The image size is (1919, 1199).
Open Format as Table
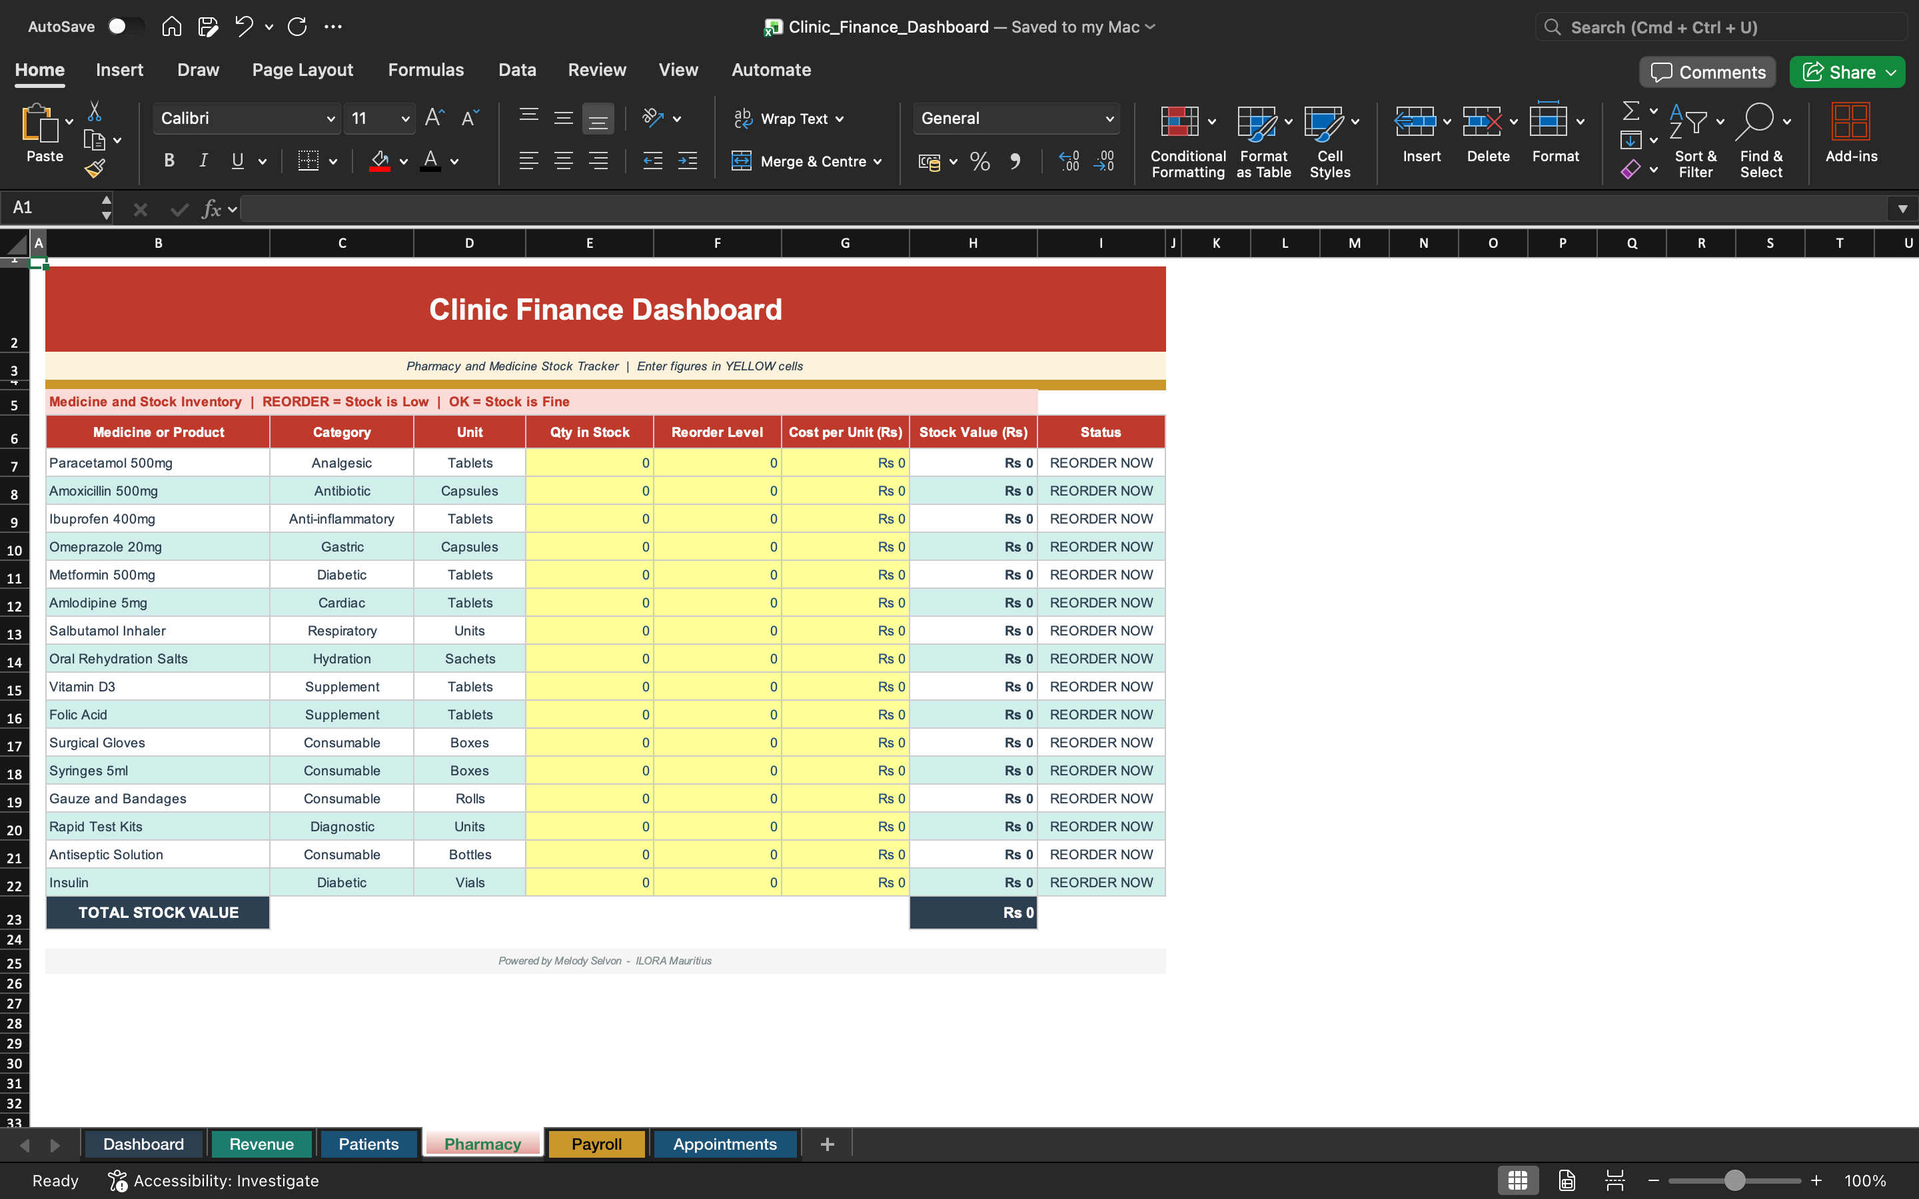[x=1263, y=142]
